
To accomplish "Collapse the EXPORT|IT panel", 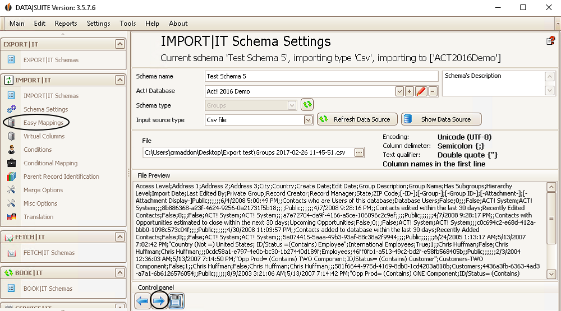I will (x=120, y=44).
